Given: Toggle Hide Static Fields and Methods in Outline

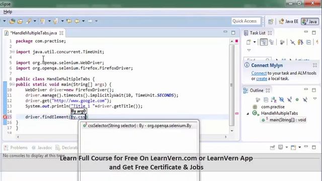Looking at the screenshot, I should 289,100.
